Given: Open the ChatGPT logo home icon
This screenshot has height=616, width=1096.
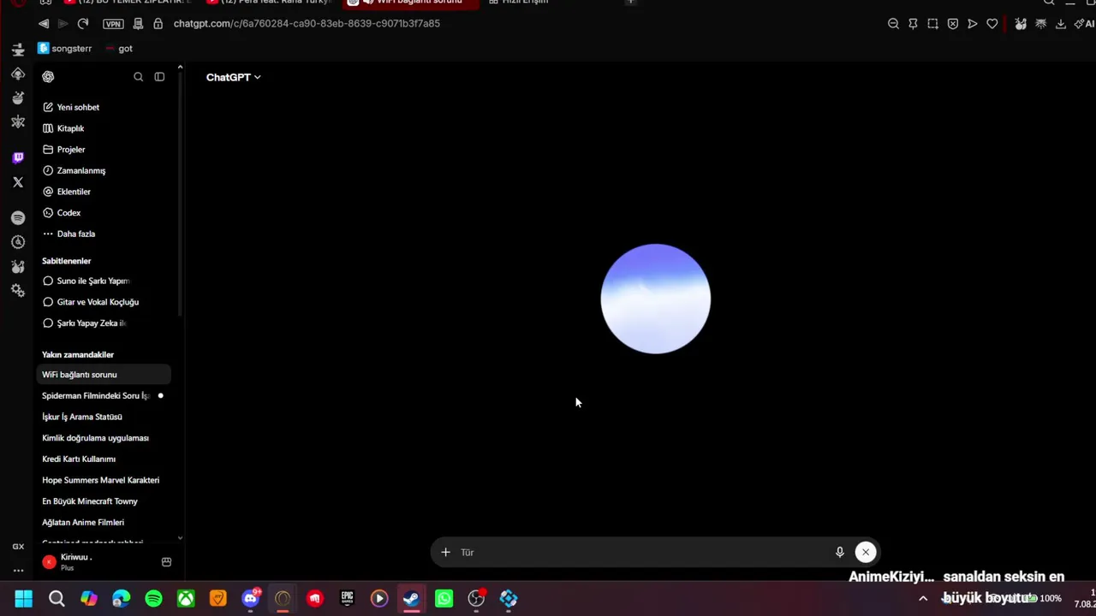Looking at the screenshot, I should coord(48,77).
